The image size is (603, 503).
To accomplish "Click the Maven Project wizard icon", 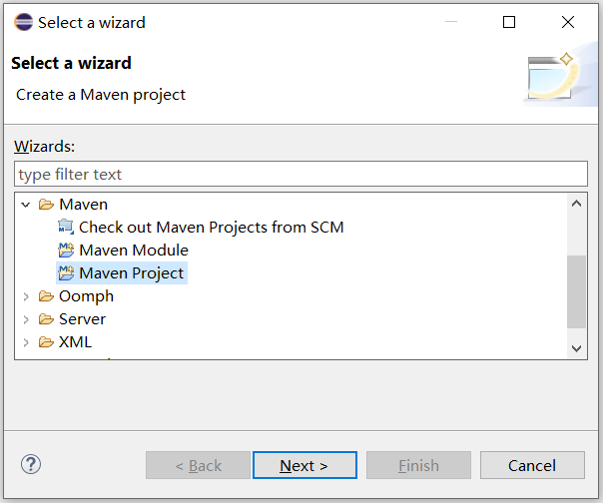I will [67, 272].
